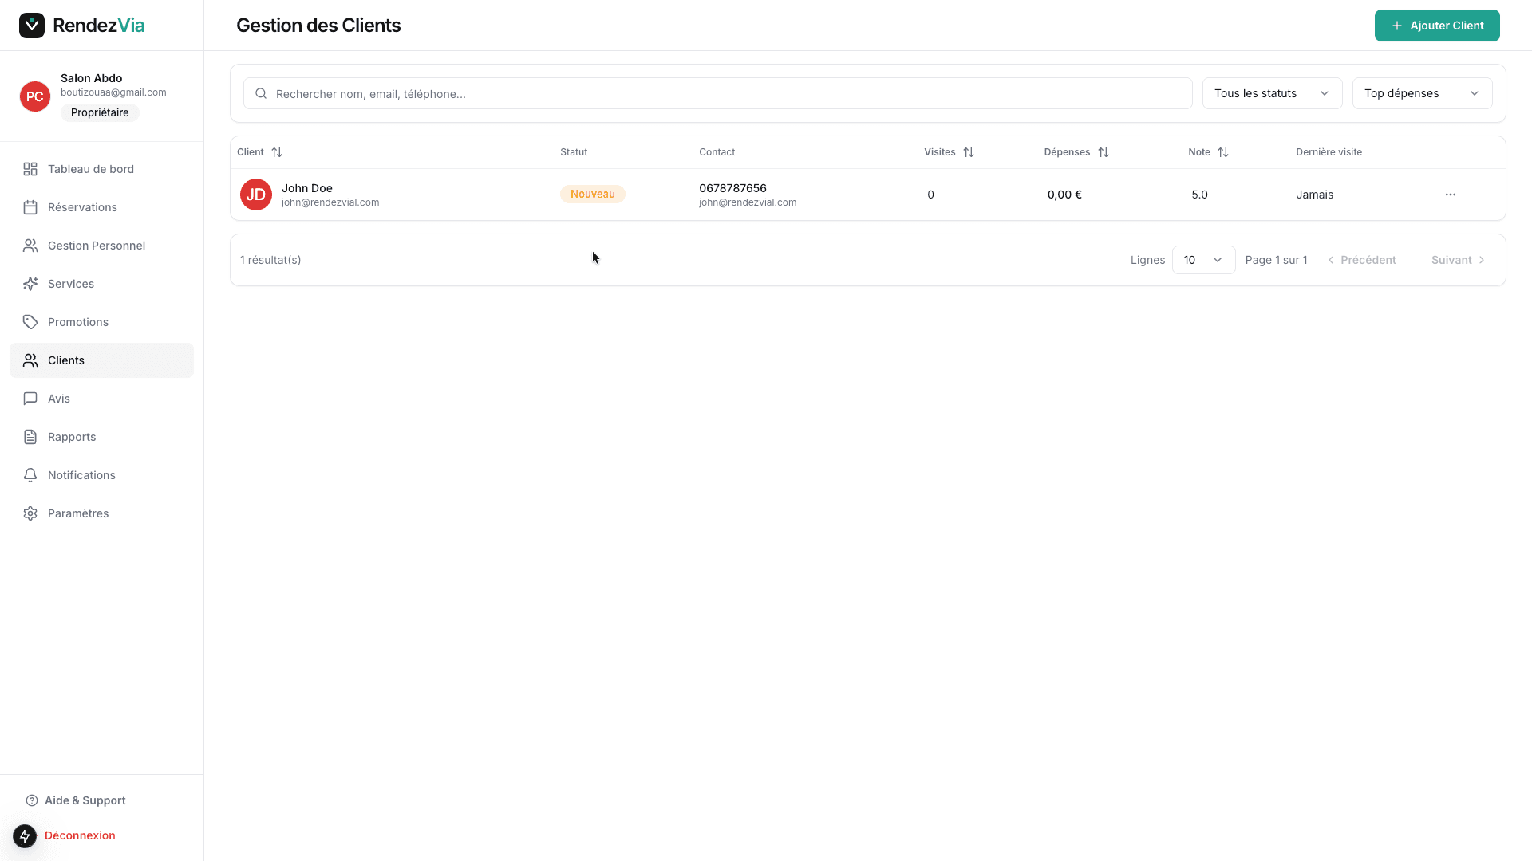Click the Statut column header

(x=574, y=152)
